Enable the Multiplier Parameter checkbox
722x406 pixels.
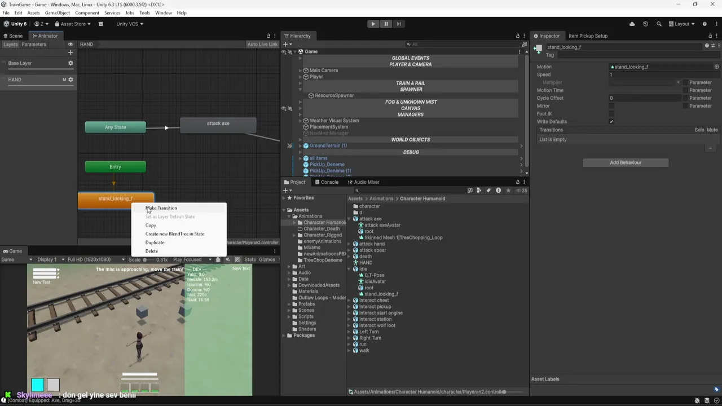[x=685, y=82]
